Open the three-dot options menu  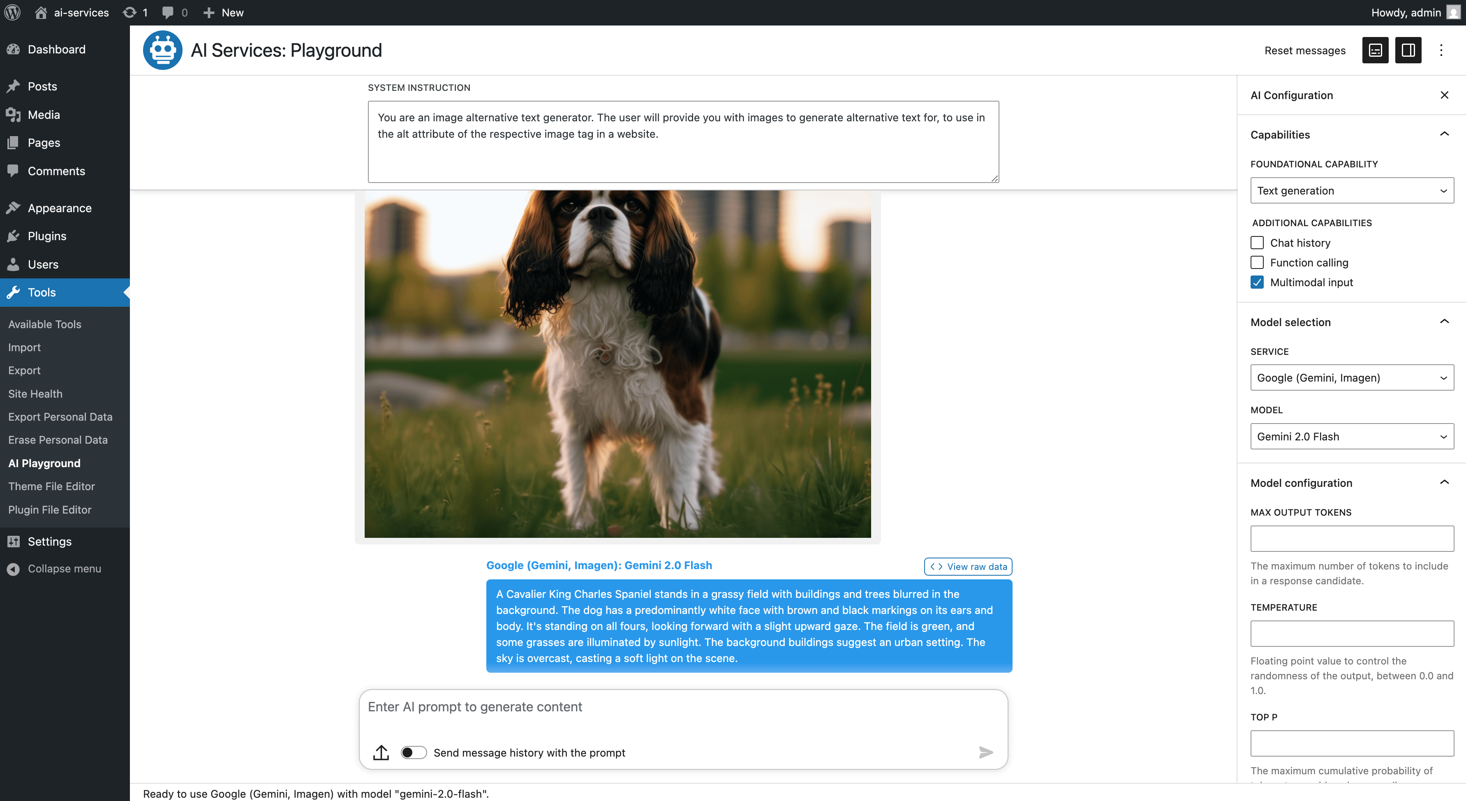click(1441, 50)
